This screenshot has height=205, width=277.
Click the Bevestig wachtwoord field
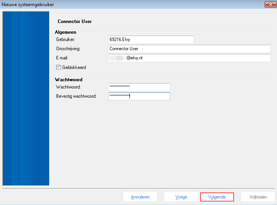click(x=139, y=96)
